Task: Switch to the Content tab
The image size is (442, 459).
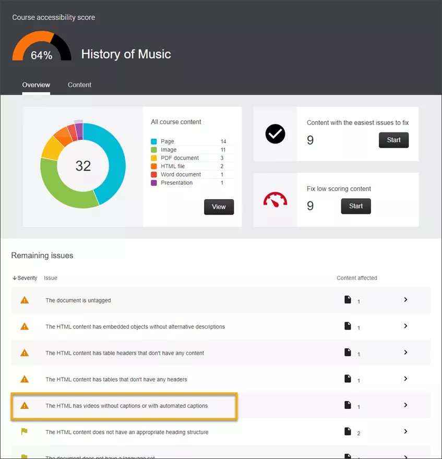Action: pos(79,84)
